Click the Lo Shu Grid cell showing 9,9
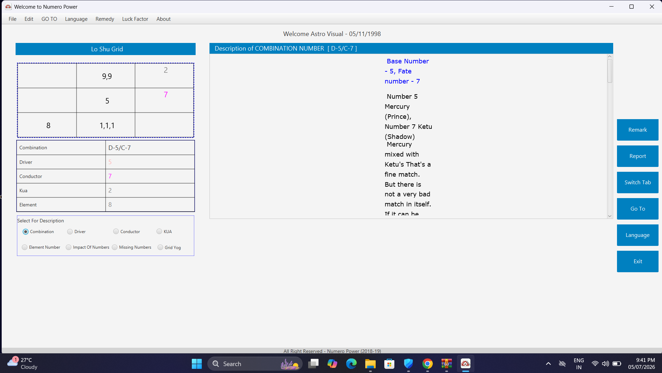 pyautogui.click(x=106, y=76)
